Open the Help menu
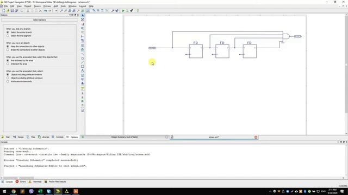This screenshot has height=195, width=348. [91, 6]
